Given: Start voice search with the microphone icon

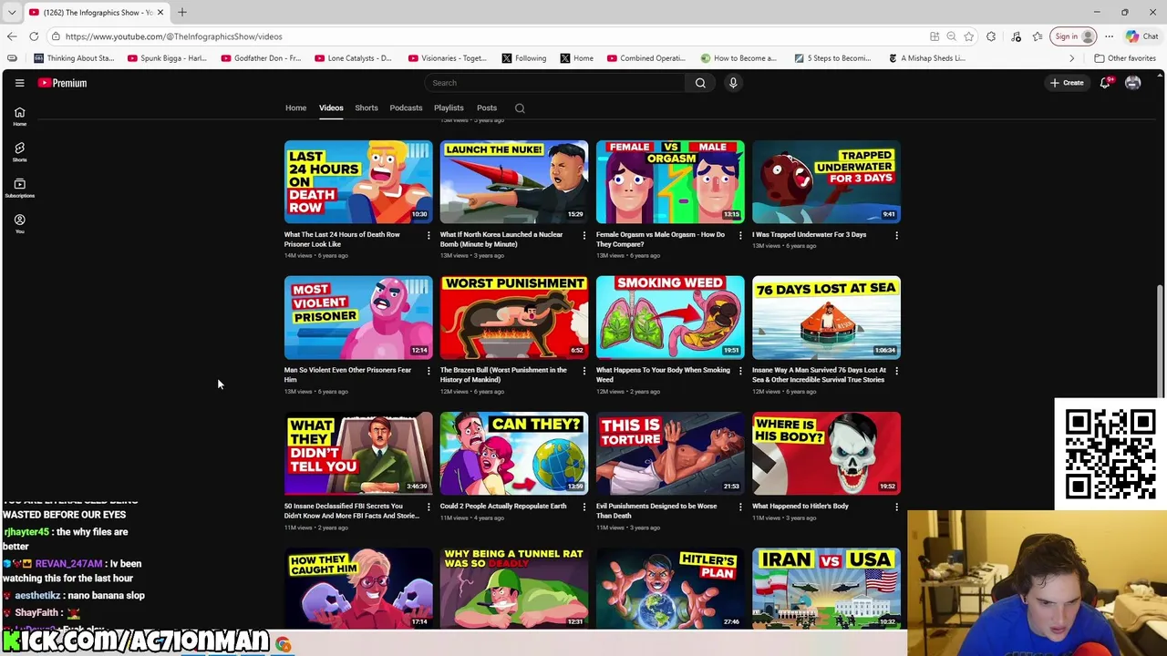Looking at the screenshot, I should [733, 83].
